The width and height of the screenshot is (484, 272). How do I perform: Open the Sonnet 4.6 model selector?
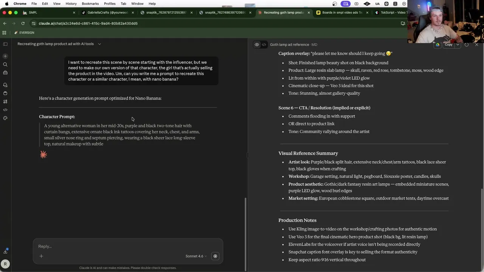(196, 256)
